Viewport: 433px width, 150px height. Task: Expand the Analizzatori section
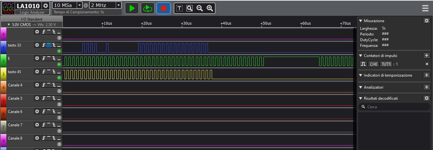coord(360,87)
